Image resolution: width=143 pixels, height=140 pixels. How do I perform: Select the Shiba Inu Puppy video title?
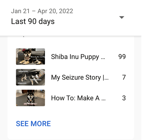[x=78, y=57]
